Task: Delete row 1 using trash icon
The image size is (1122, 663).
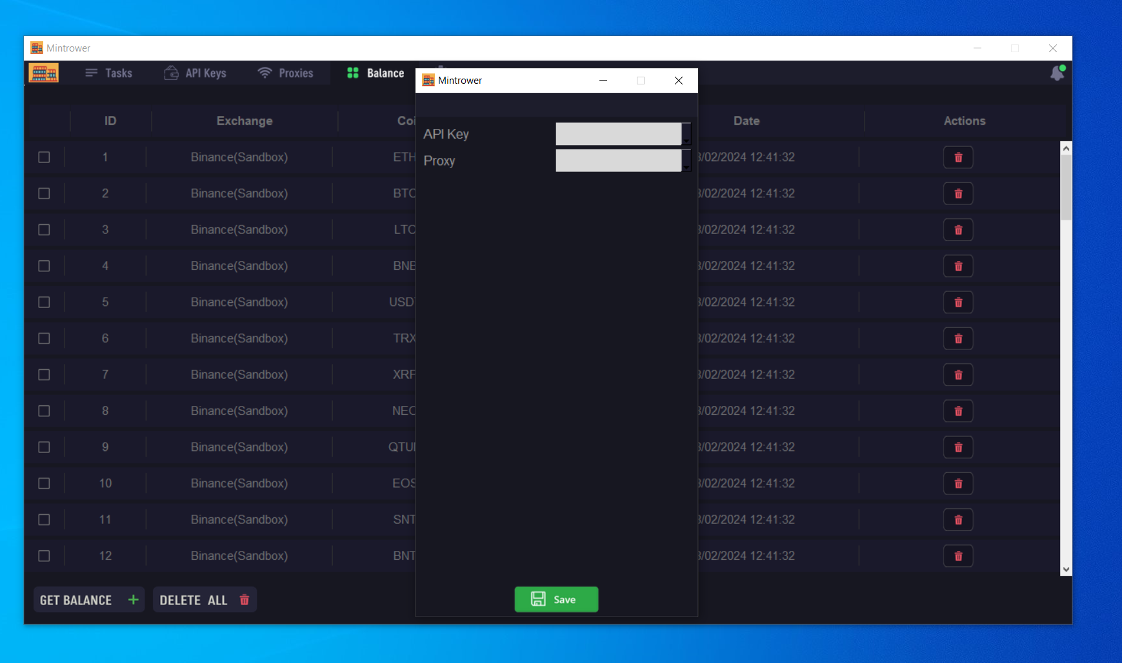Action: pos(958,157)
